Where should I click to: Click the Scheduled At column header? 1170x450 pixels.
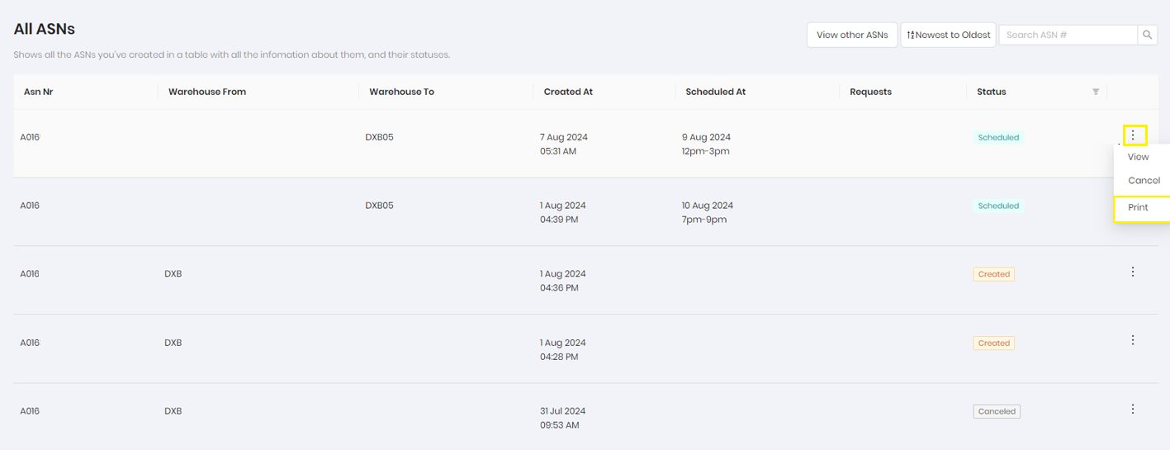(x=716, y=92)
